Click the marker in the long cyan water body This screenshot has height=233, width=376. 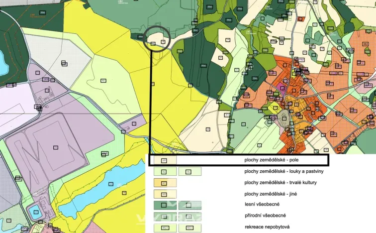111,184
